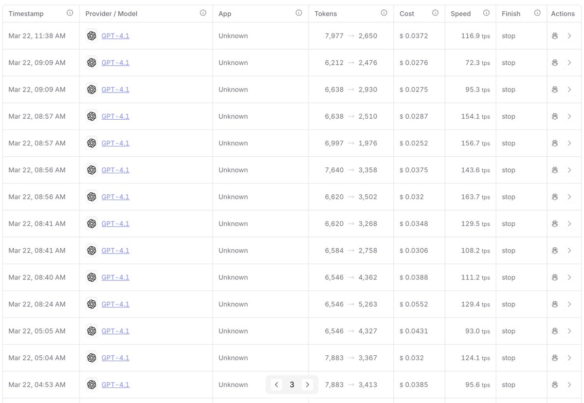Click the info icon beside the Cost header
Viewport: 584px width, 403px height.
(x=435, y=13)
